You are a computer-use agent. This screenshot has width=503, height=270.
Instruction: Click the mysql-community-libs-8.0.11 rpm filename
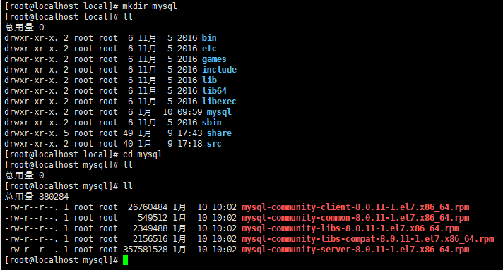[350, 228]
